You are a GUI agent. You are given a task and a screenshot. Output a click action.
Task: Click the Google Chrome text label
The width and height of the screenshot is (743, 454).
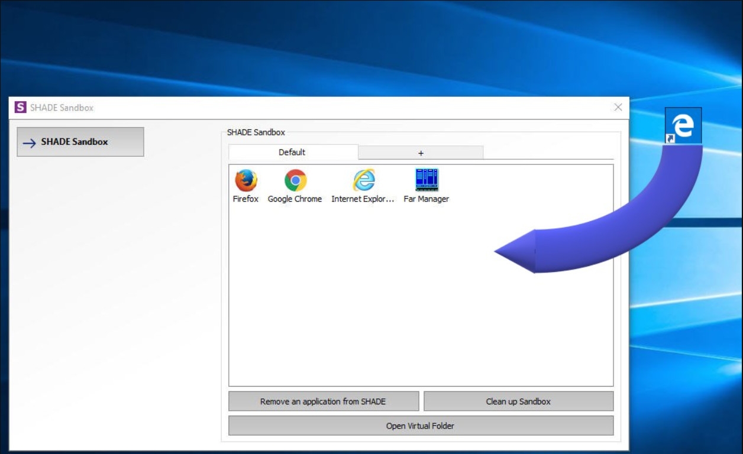295,199
